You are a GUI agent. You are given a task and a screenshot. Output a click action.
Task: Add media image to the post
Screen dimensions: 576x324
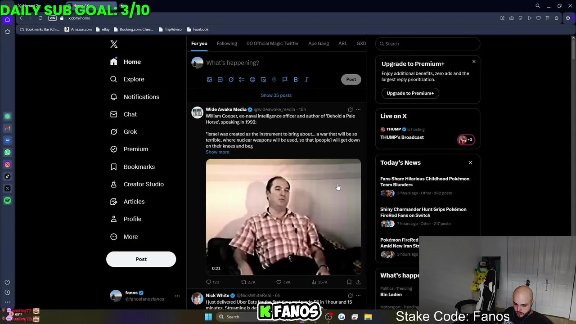click(x=209, y=80)
